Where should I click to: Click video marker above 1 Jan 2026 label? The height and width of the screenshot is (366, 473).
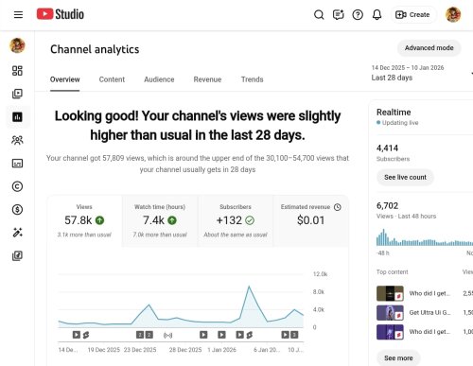(x=221, y=335)
